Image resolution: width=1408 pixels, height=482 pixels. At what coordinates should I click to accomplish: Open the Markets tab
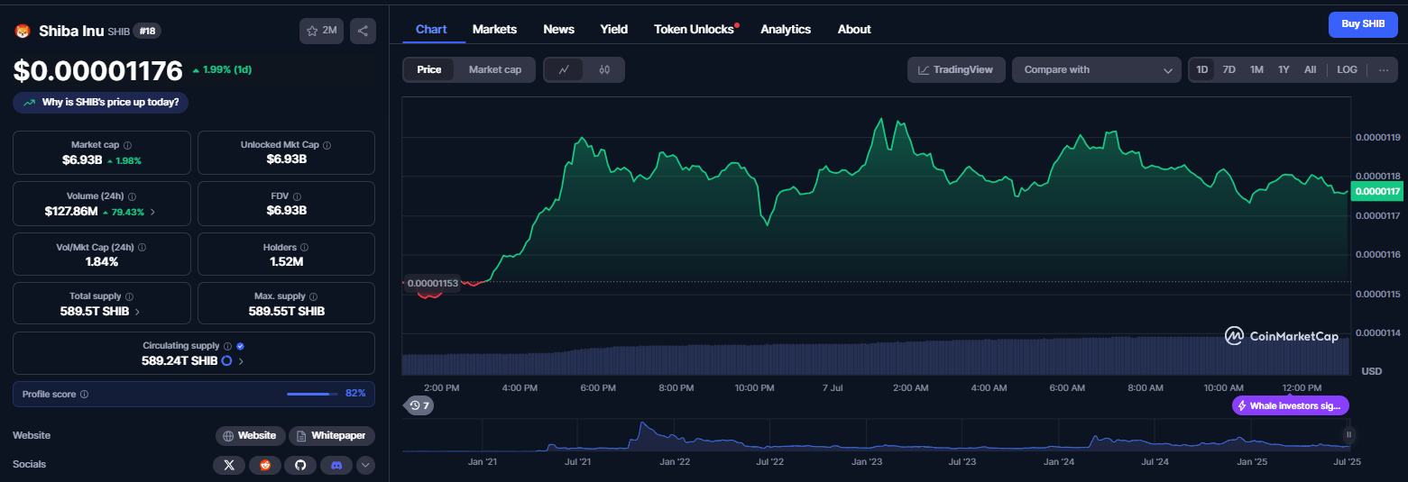click(x=494, y=29)
